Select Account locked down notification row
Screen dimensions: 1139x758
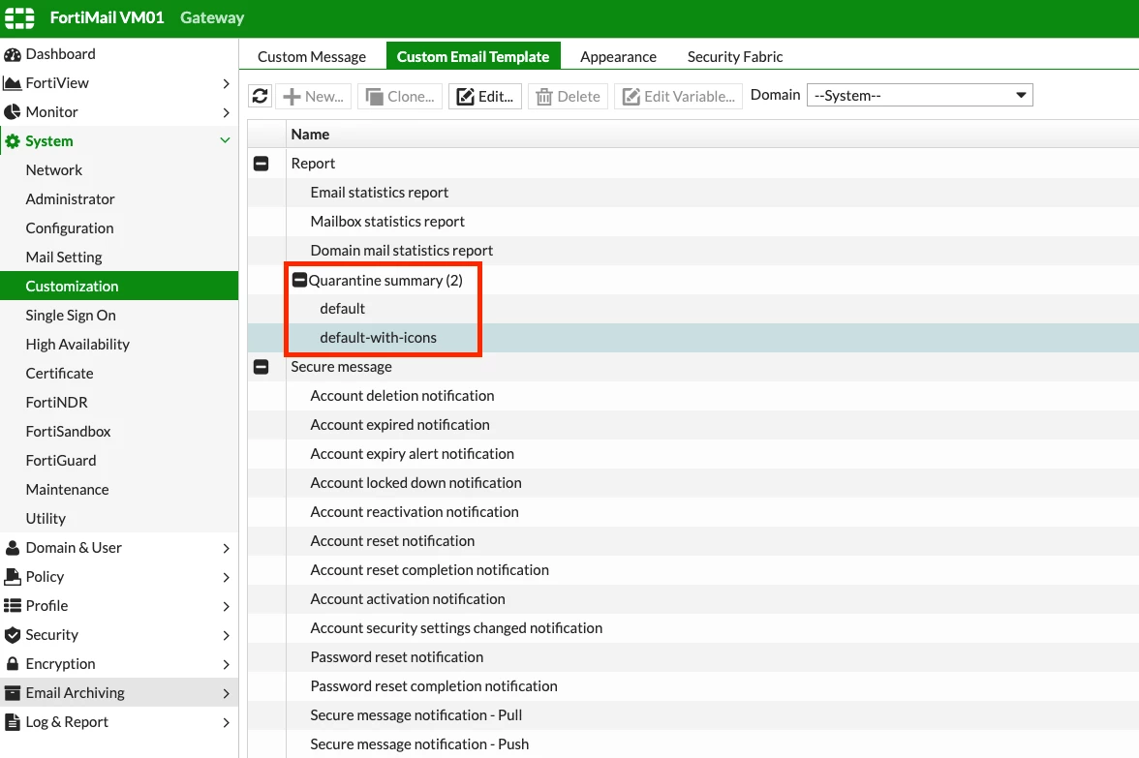point(693,483)
